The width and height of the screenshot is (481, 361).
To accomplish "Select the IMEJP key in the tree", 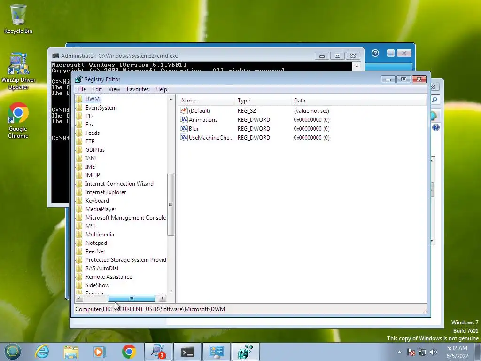I will [x=93, y=175].
